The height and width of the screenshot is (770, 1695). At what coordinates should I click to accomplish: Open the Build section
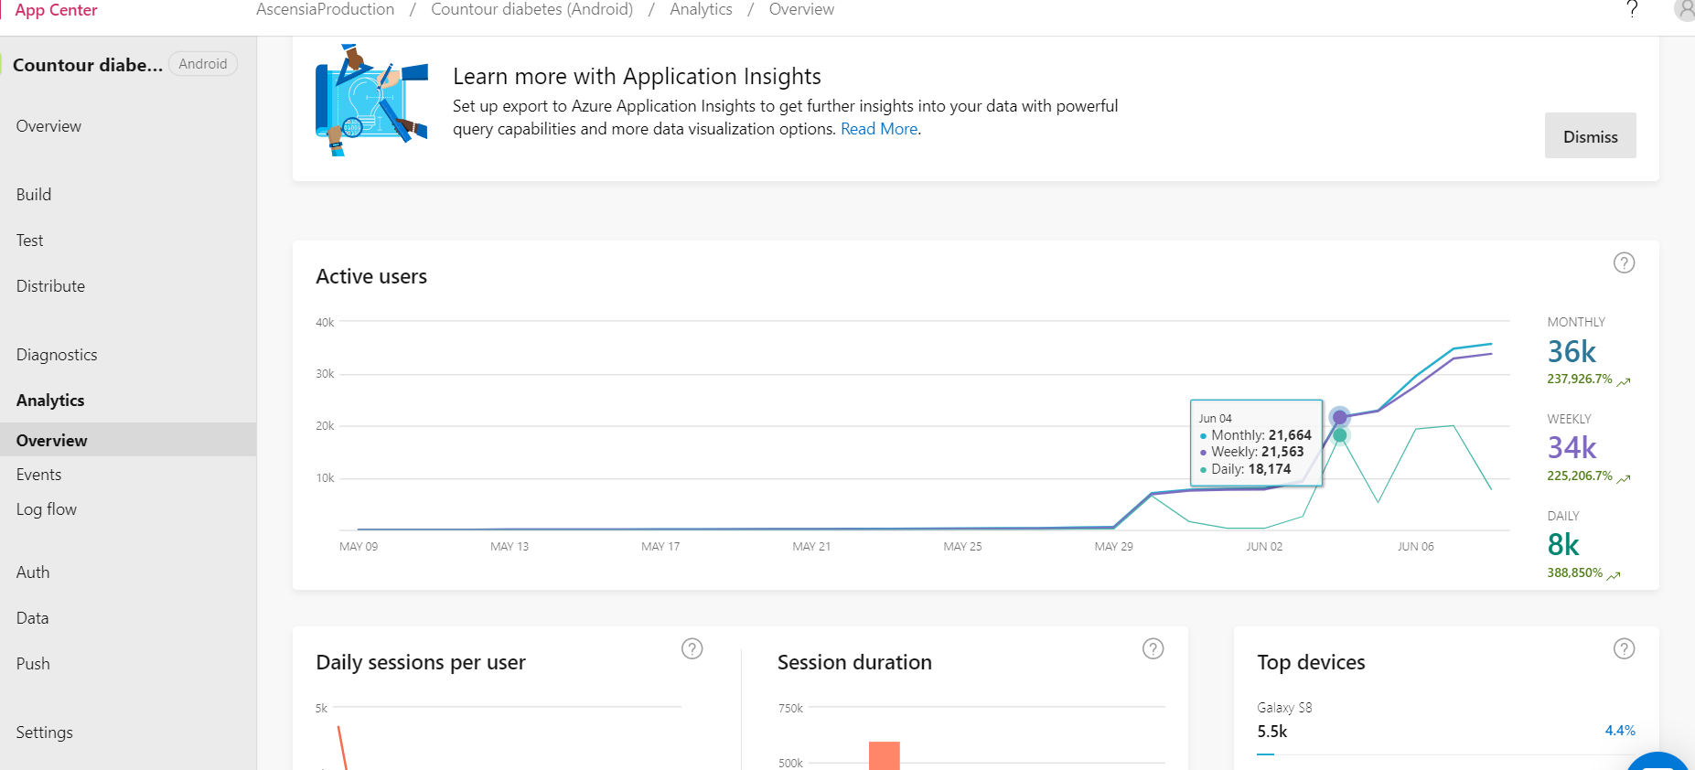tap(34, 195)
